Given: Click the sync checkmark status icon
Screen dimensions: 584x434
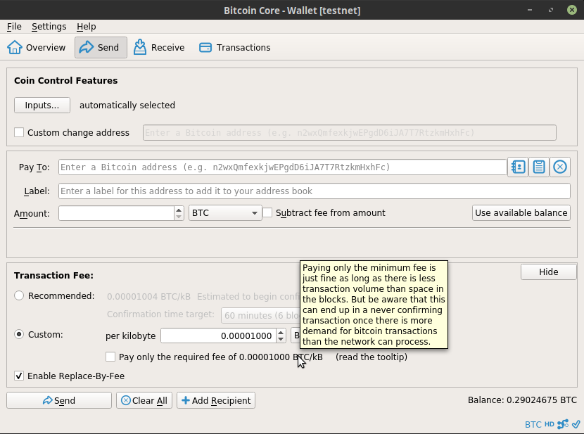Looking at the screenshot, I should tap(576, 424).
